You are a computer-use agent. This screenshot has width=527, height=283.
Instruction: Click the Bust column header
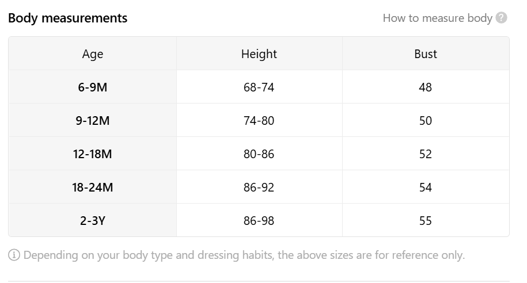(x=426, y=53)
